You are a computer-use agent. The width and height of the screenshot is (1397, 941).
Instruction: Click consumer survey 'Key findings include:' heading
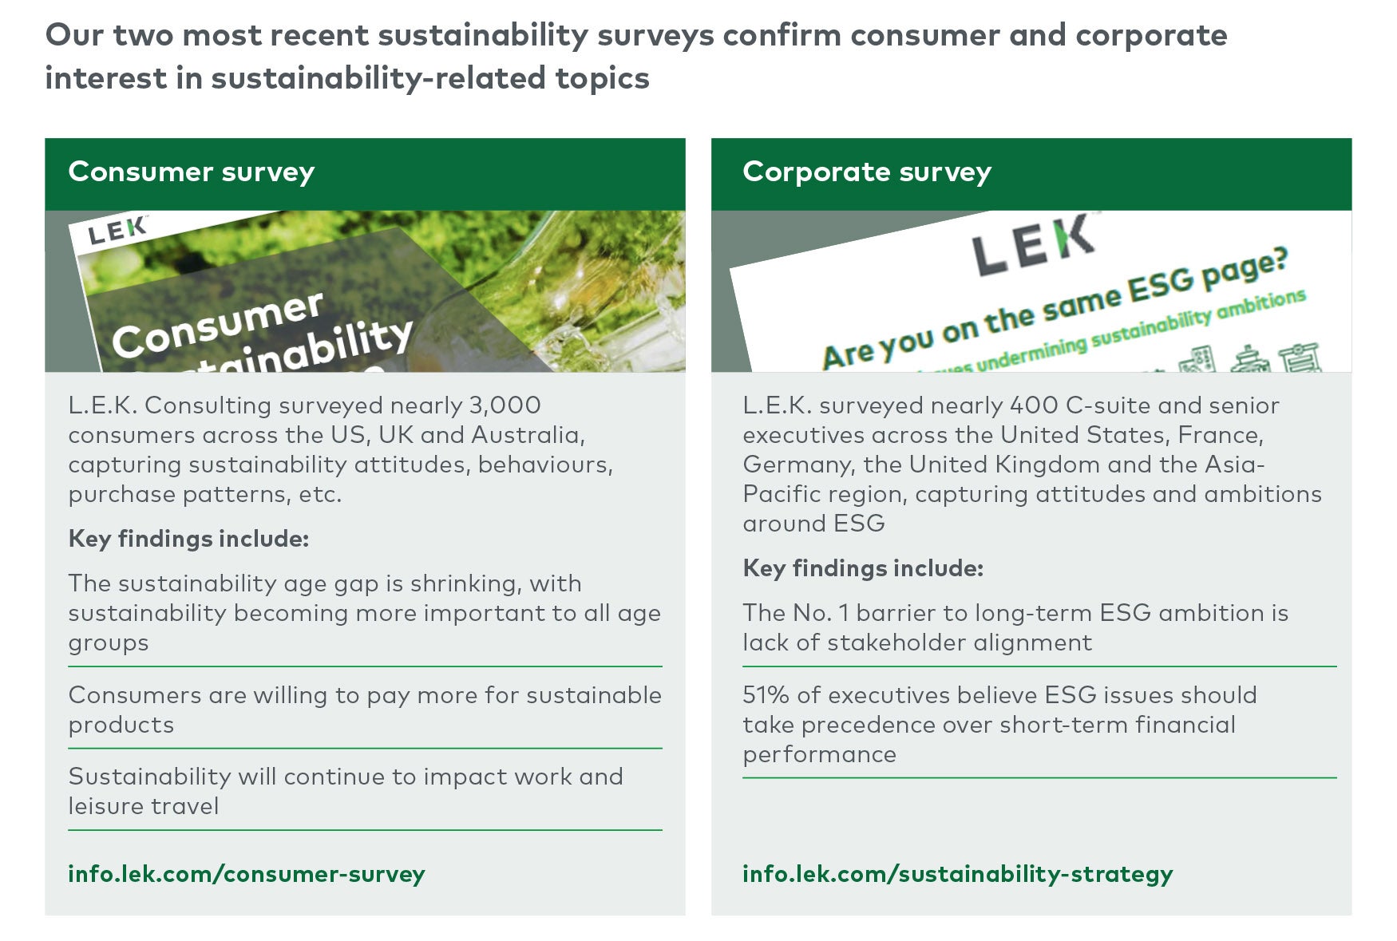click(188, 539)
